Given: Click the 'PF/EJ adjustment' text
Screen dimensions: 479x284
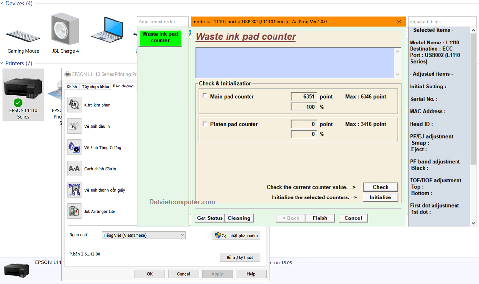Looking at the screenshot, I should click(x=432, y=137).
